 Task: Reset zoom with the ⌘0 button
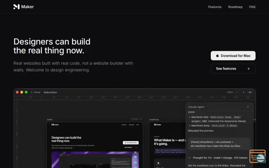pyautogui.click(x=250, y=92)
